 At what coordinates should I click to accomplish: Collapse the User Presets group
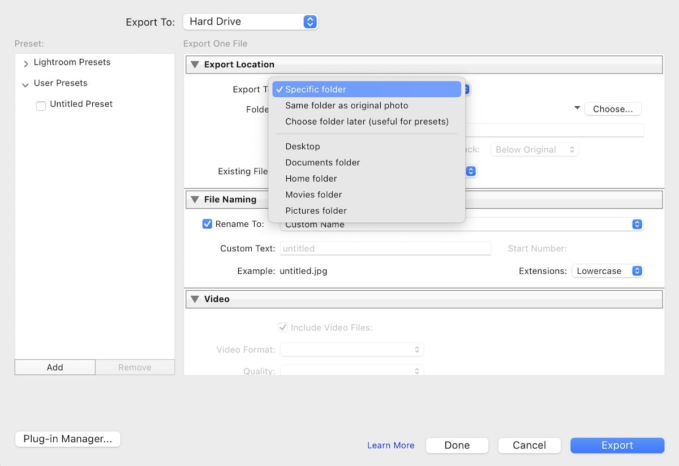pyautogui.click(x=25, y=83)
